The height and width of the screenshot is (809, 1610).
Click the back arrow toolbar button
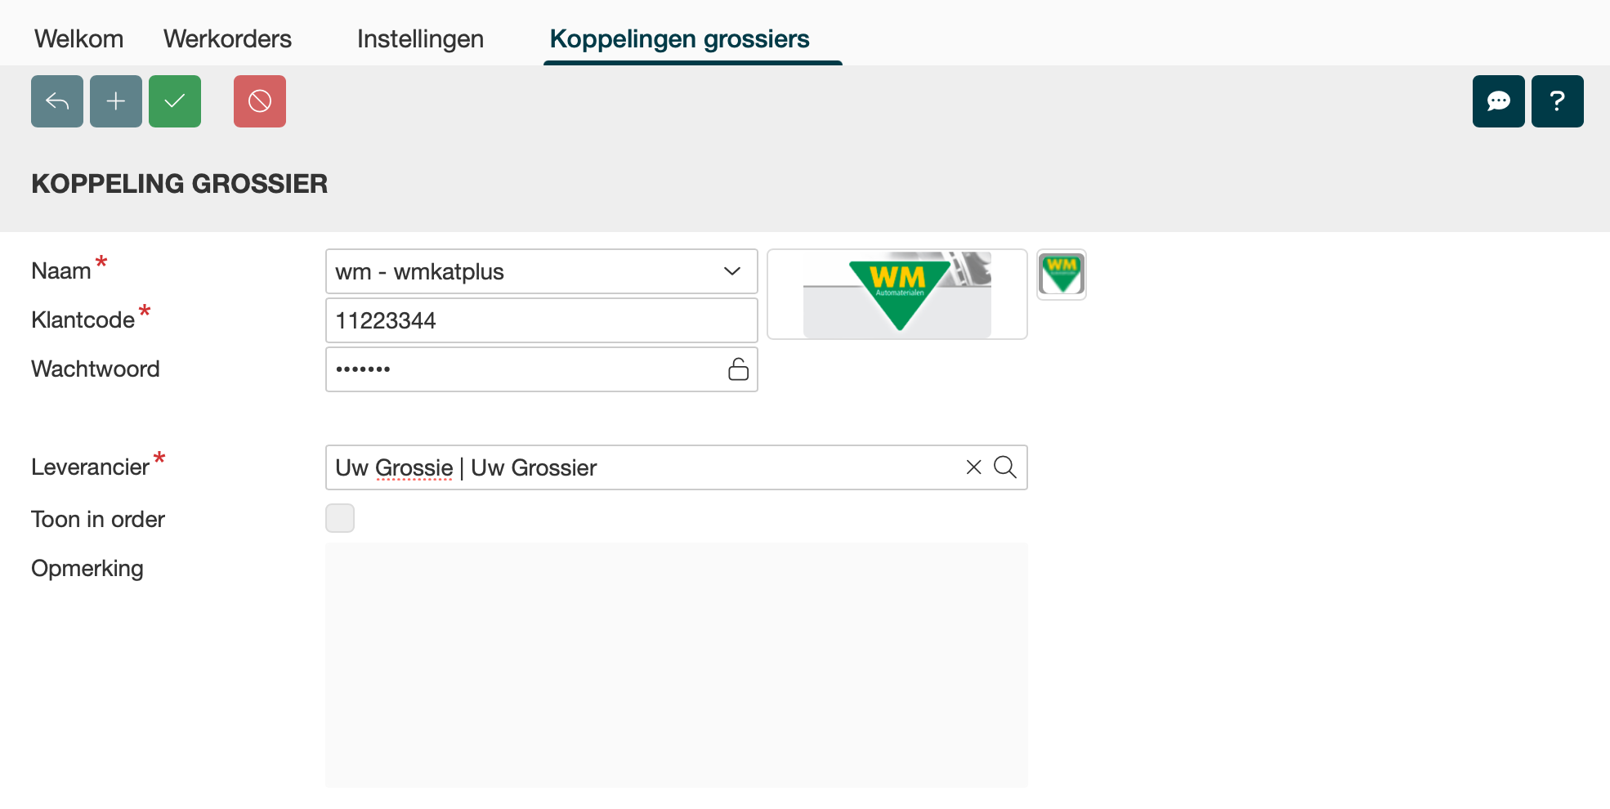(x=57, y=101)
